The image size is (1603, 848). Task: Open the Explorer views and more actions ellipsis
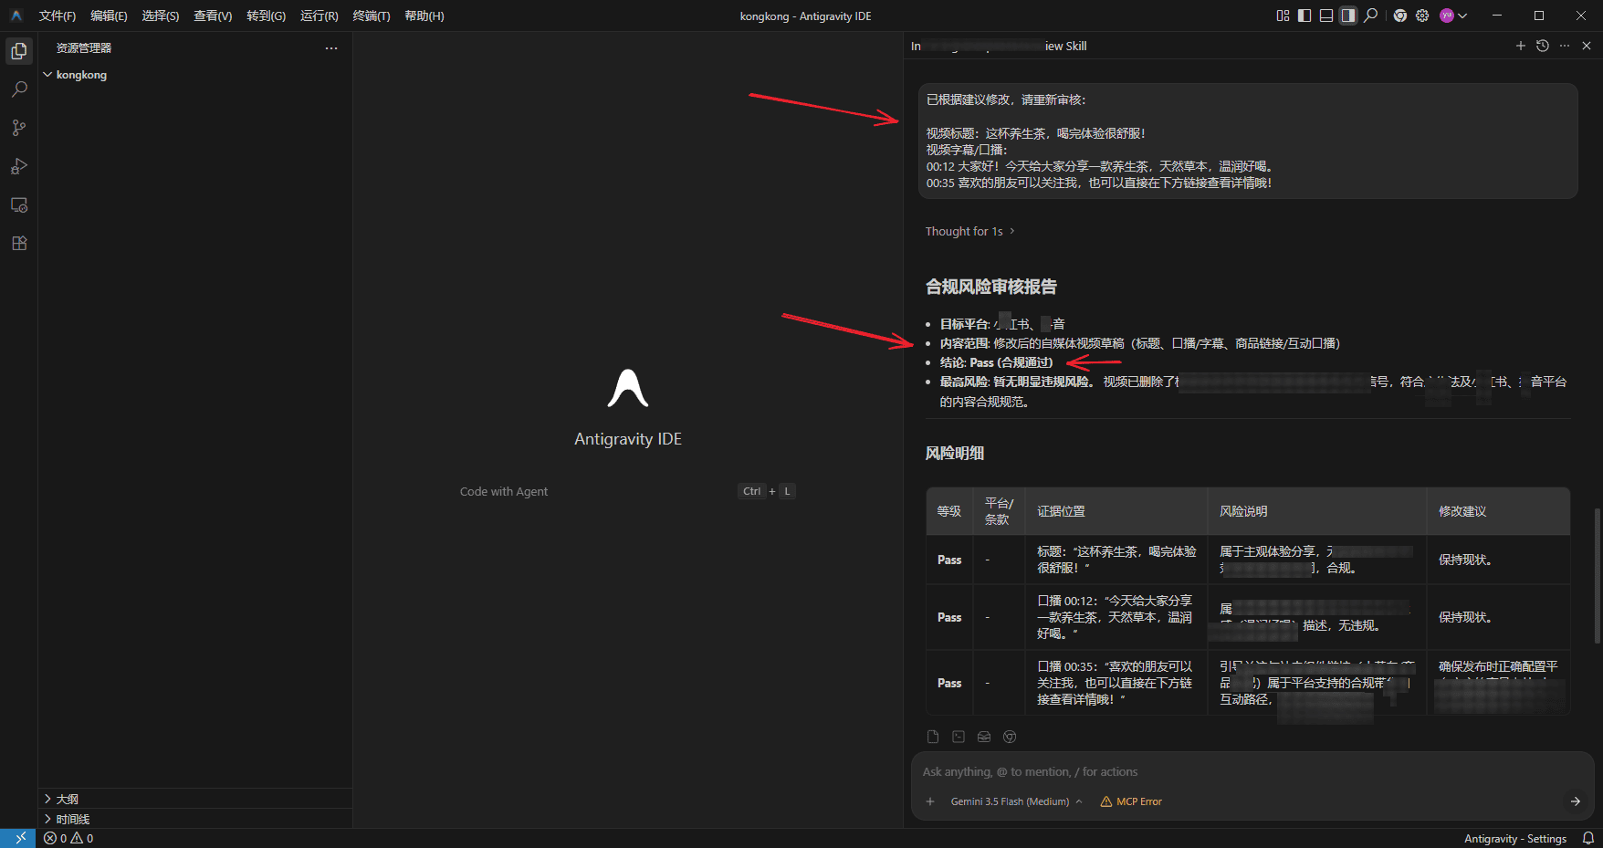coord(331,48)
